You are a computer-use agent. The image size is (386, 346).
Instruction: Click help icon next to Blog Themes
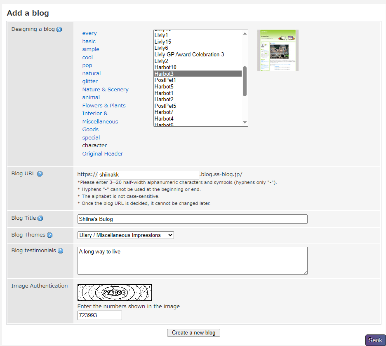pos(50,235)
